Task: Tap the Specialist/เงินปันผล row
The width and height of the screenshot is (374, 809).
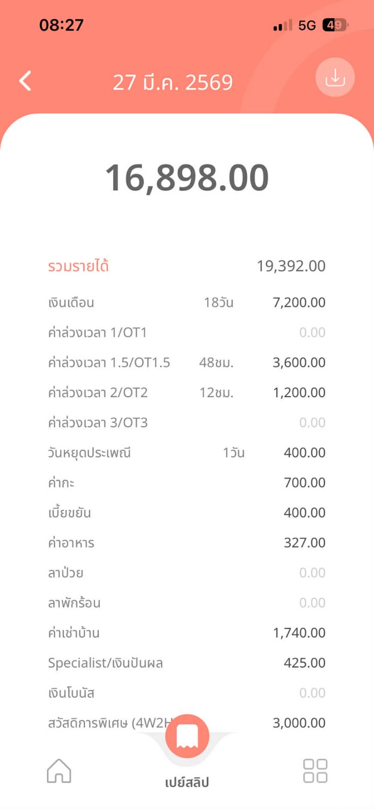Action: 187,663
